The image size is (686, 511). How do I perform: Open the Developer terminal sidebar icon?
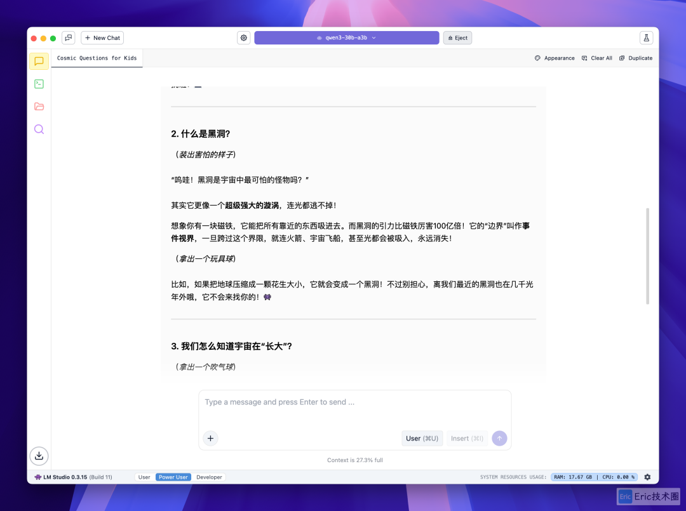tap(39, 84)
